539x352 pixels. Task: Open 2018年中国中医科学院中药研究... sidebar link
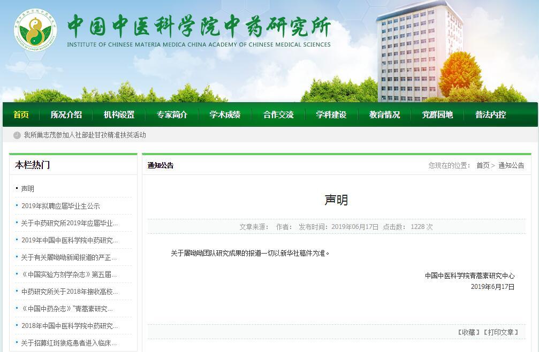click(69, 326)
